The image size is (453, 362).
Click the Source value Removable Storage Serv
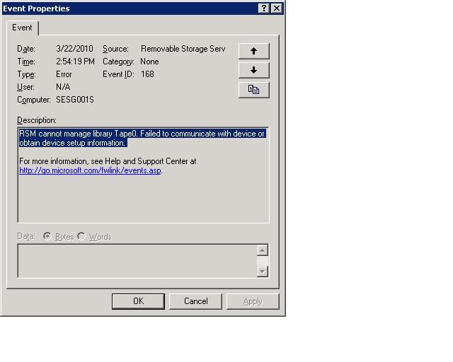(183, 49)
